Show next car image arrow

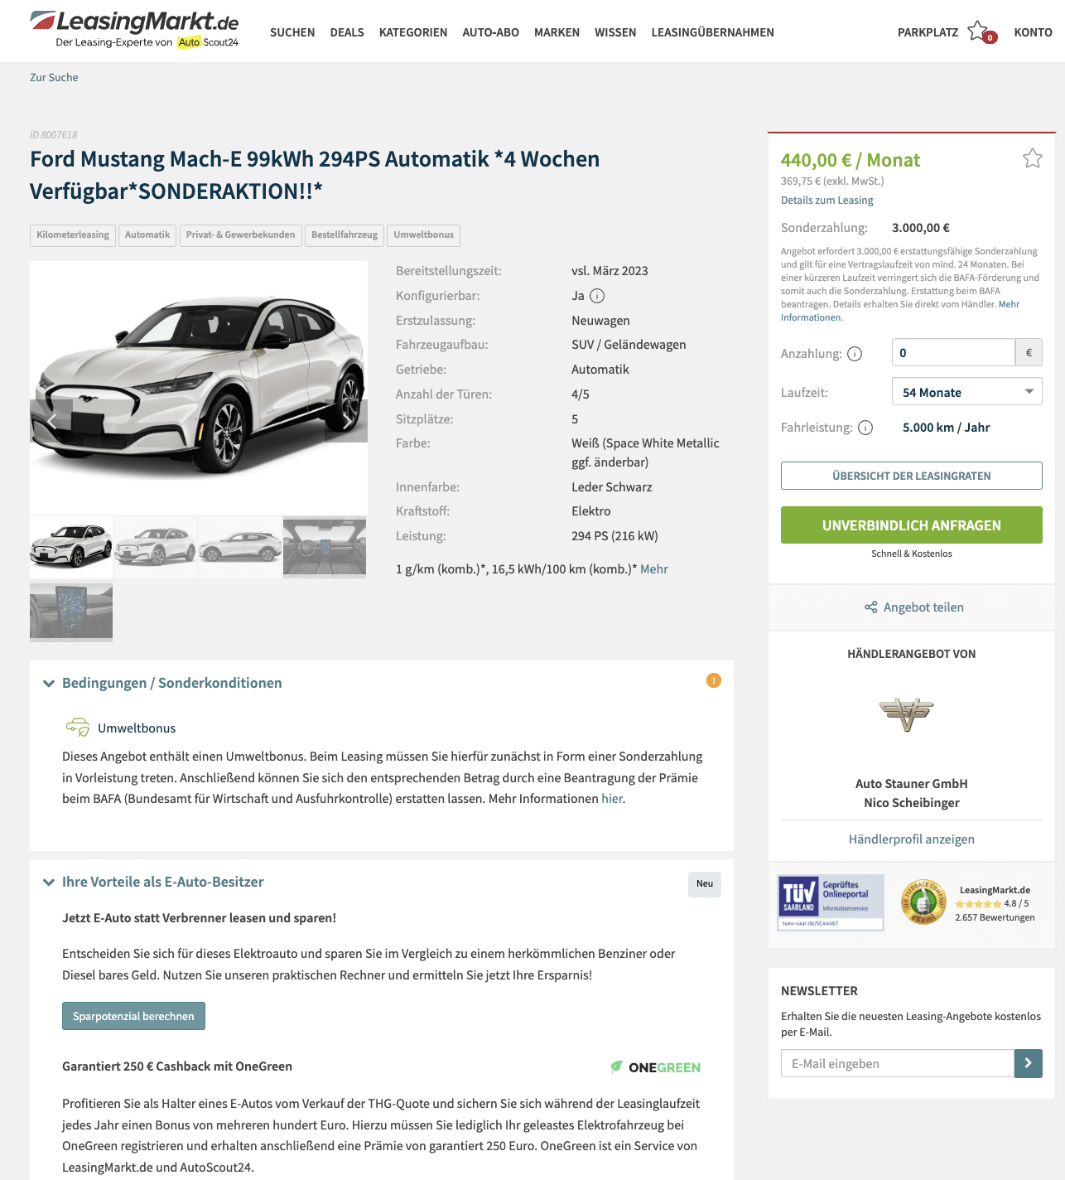(346, 421)
